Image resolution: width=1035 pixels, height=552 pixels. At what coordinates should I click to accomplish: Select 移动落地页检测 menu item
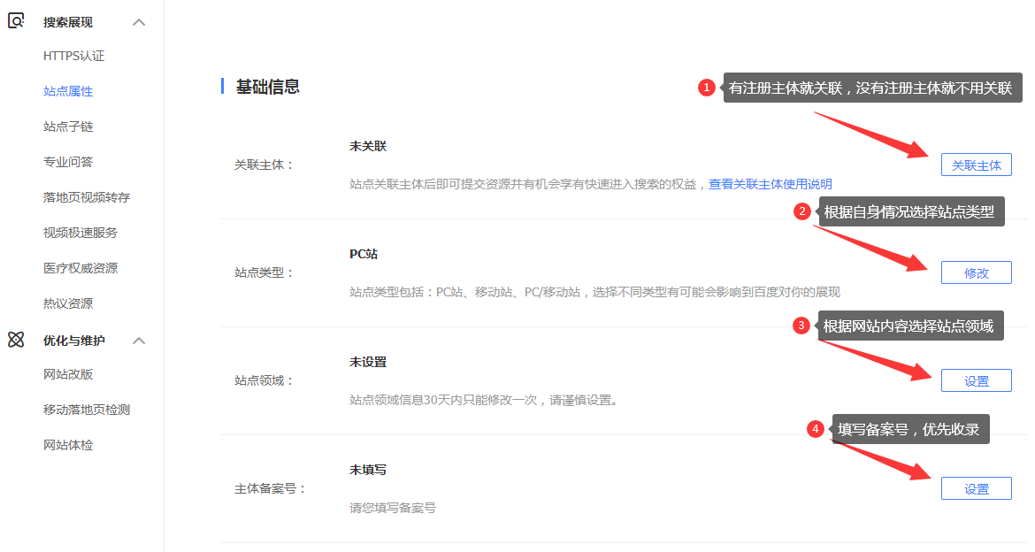87,410
